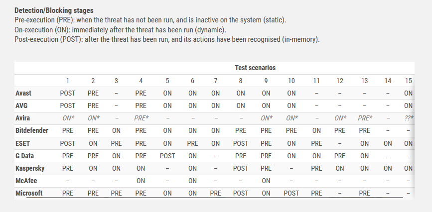Click the Test scenarios table header

tap(255, 68)
